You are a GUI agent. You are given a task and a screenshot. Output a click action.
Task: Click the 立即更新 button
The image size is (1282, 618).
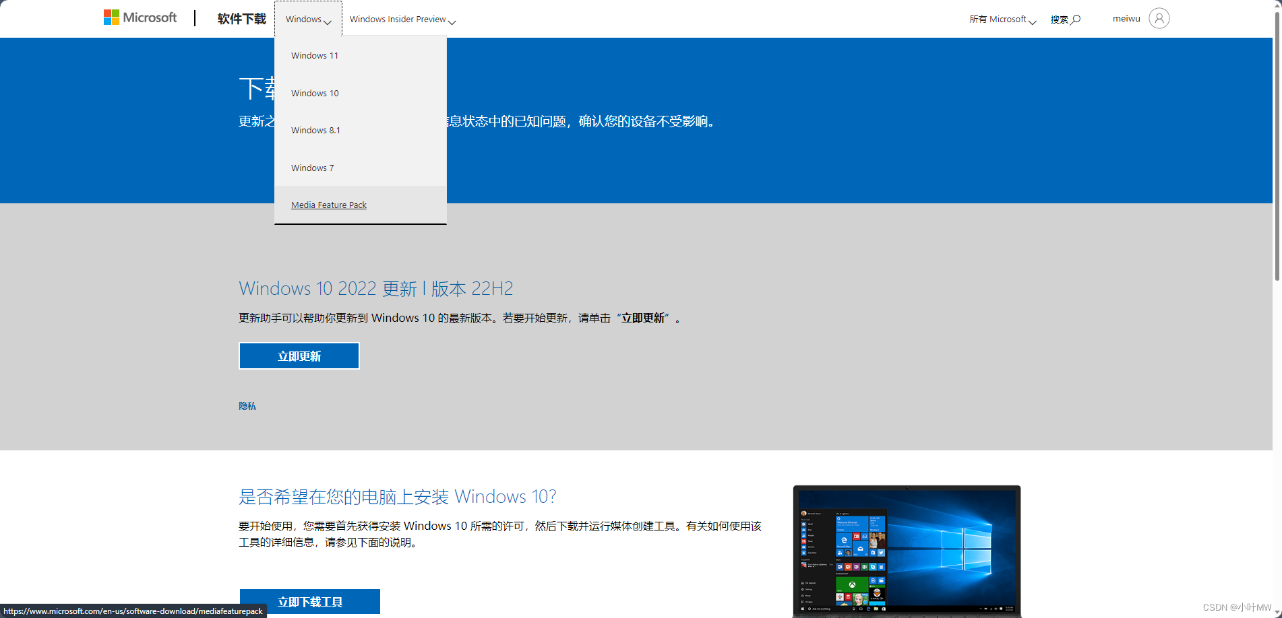[x=299, y=356]
